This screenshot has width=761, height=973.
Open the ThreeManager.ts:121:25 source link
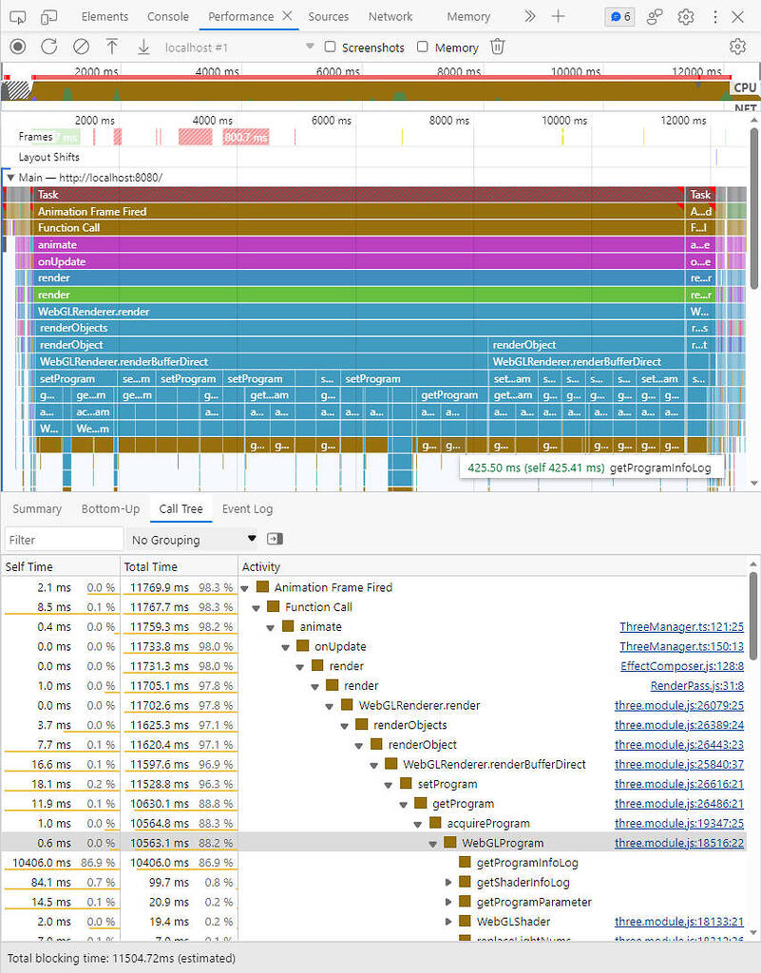pyautogui.click(x=681, y=626)
